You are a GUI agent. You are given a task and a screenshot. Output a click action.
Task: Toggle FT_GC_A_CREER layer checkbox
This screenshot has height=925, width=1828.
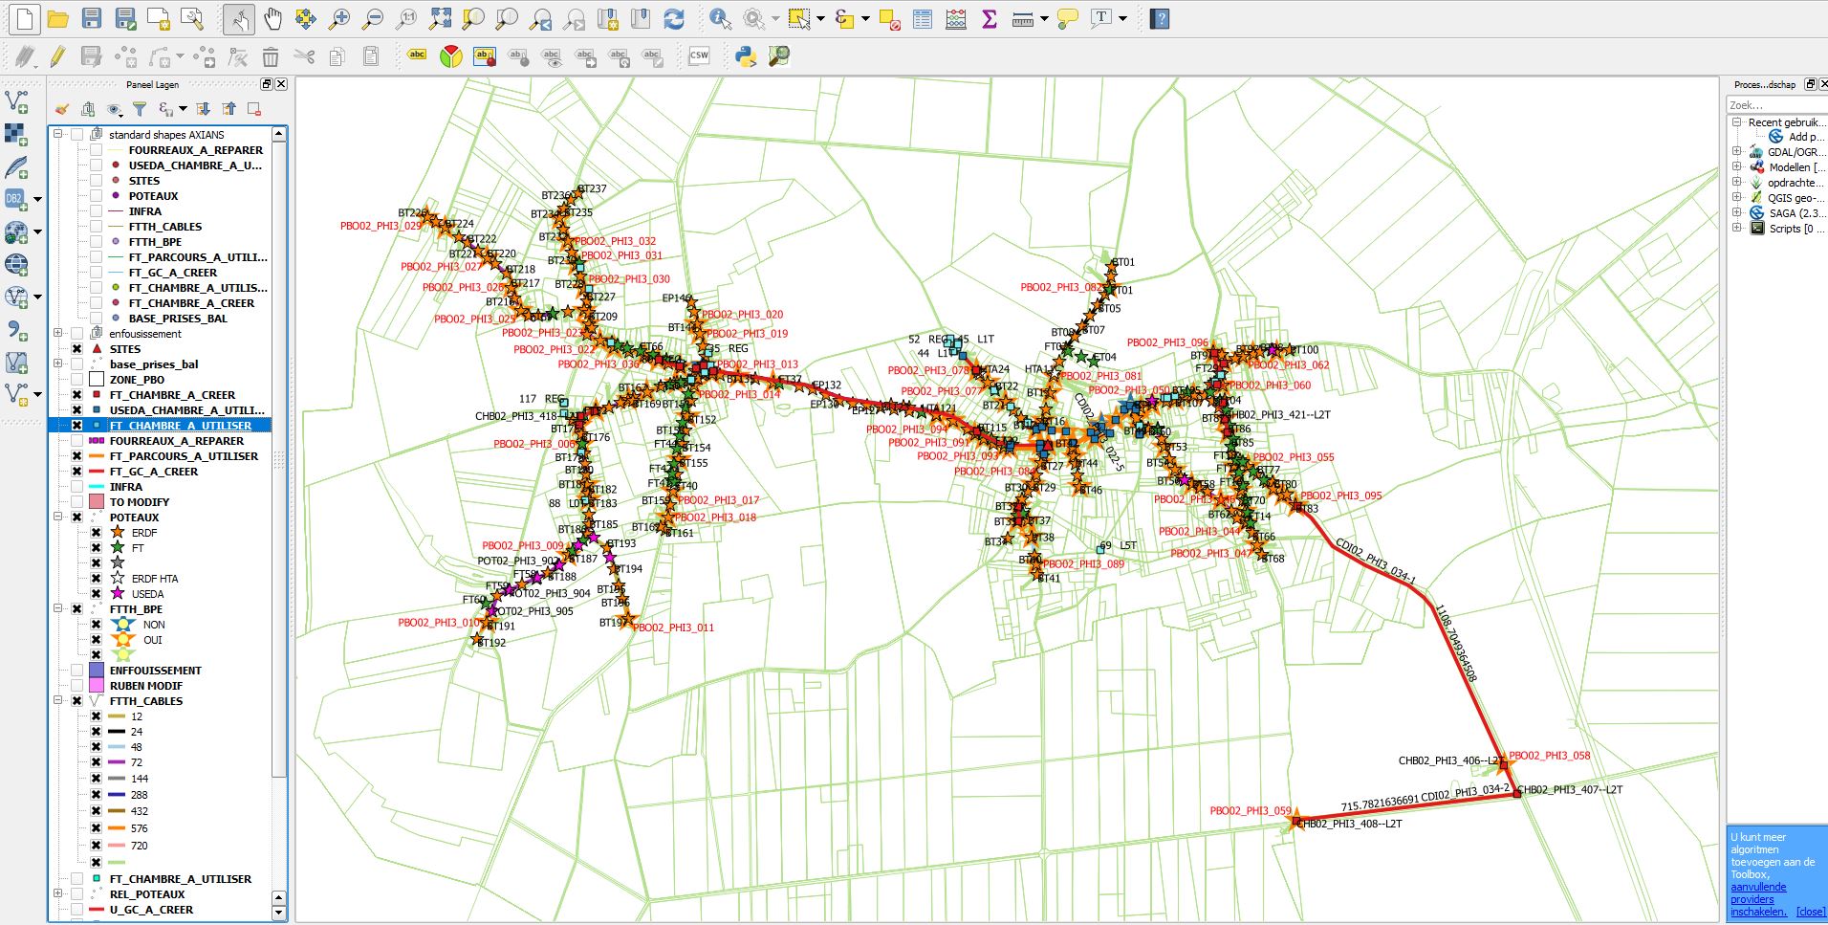76,472
